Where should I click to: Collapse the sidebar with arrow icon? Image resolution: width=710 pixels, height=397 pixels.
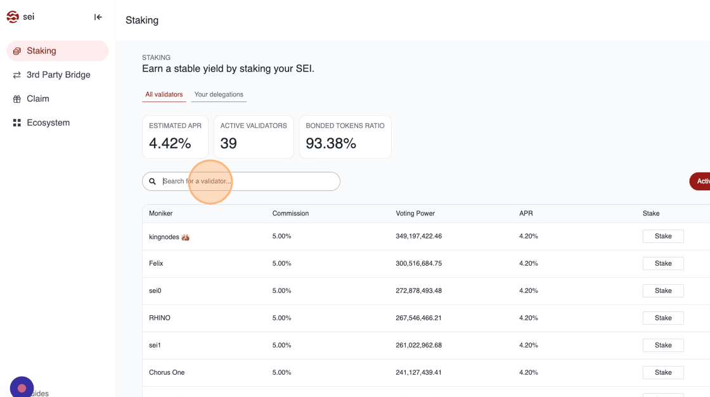98,17
